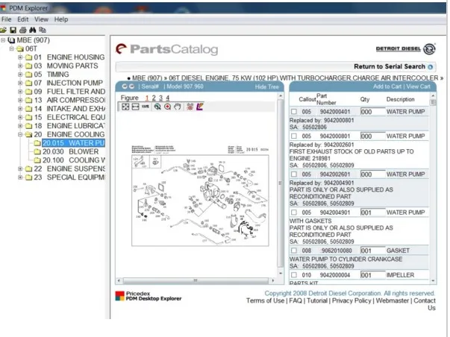Click the 100% zoom figure icon
Viewport: 450px width, 337px height.
point(146,107)
